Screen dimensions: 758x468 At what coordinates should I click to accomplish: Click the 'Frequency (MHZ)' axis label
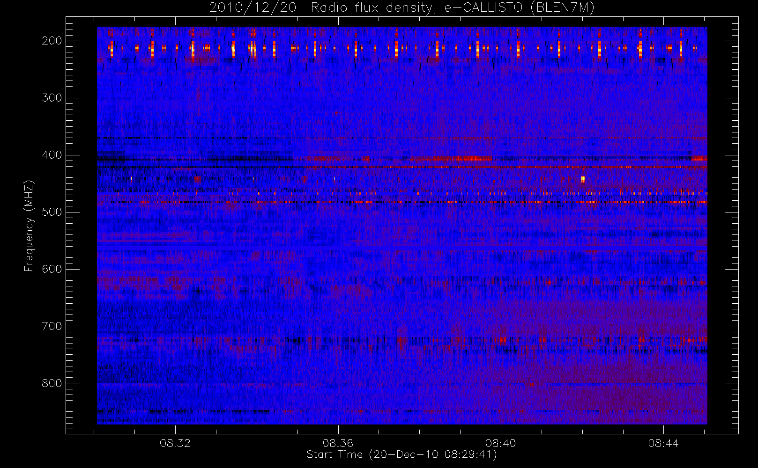pos(29,226)
